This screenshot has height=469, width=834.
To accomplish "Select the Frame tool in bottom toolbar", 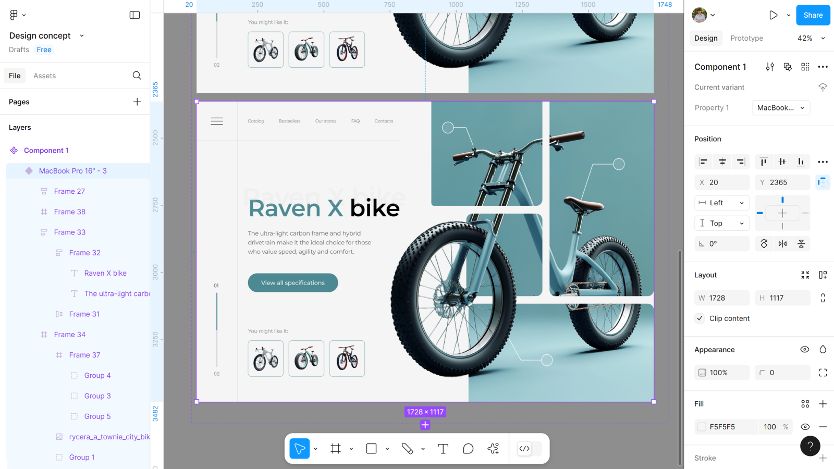I will (336, 449).
